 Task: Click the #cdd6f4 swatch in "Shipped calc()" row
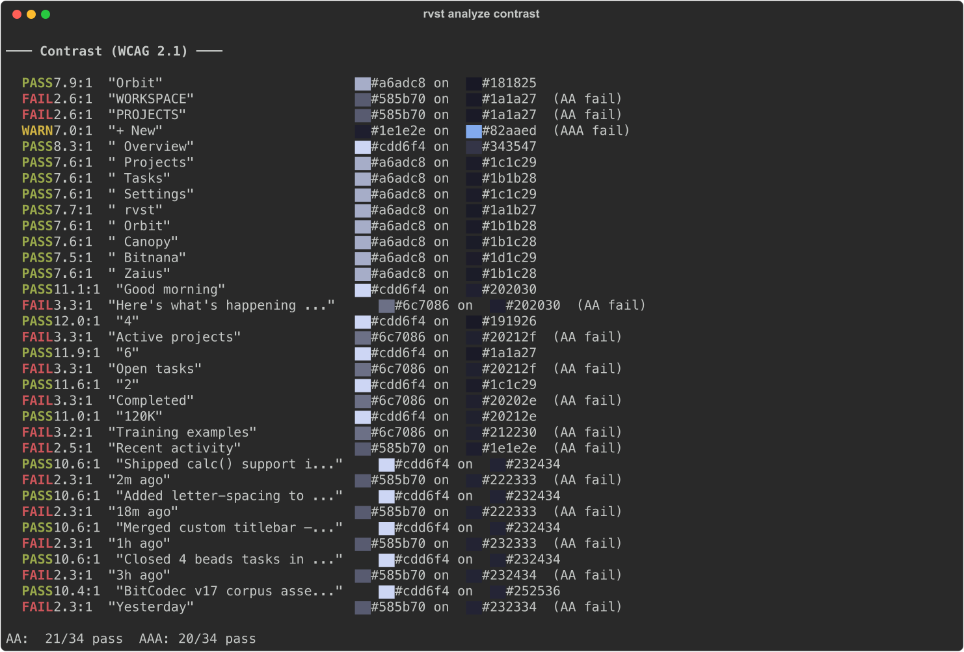386,465
